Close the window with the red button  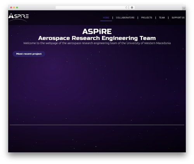pos(11,8)
